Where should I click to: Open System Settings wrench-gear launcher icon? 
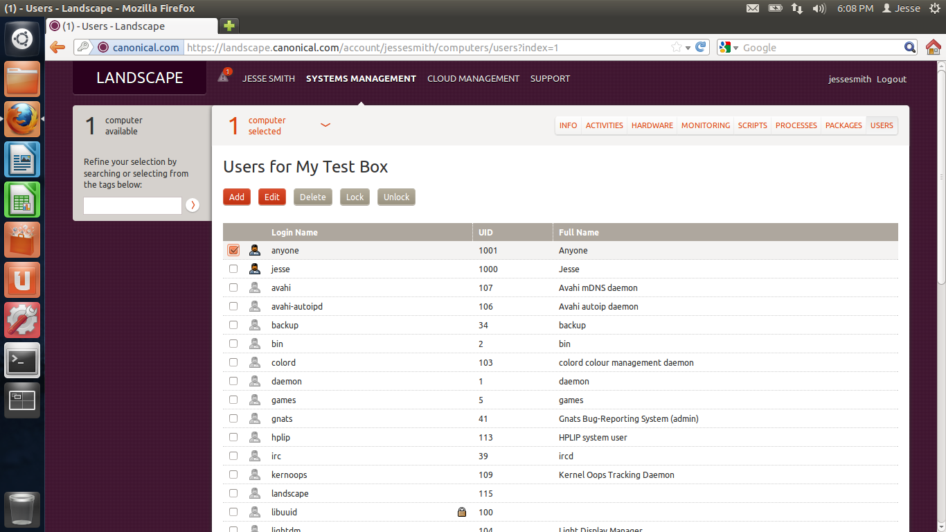click(x=22, y=320)
